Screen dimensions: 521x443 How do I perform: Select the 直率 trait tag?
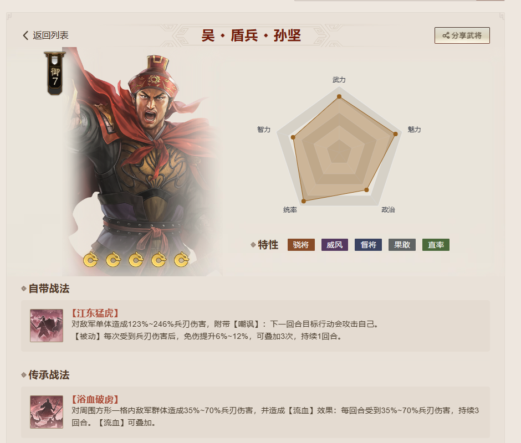click(436, 245)
